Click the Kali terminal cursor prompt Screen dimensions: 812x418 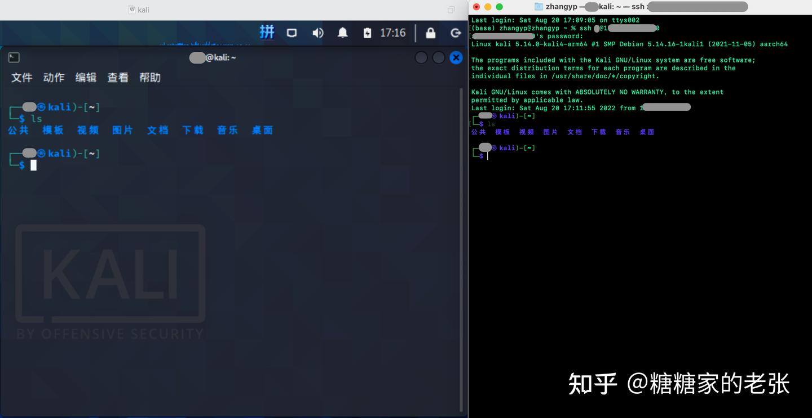click(33, 165)
